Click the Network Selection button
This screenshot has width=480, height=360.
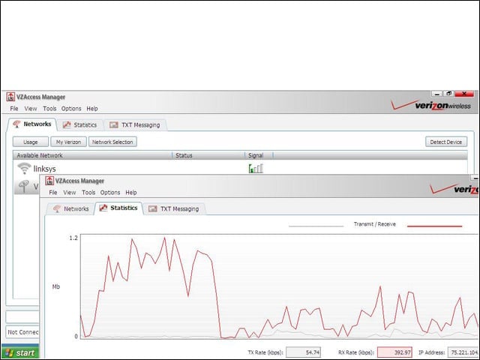(x=112, y=142)
